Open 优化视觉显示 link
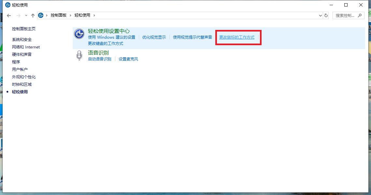 click(154, 37)
